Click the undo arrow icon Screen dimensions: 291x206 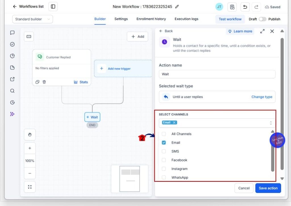point(245,7)
